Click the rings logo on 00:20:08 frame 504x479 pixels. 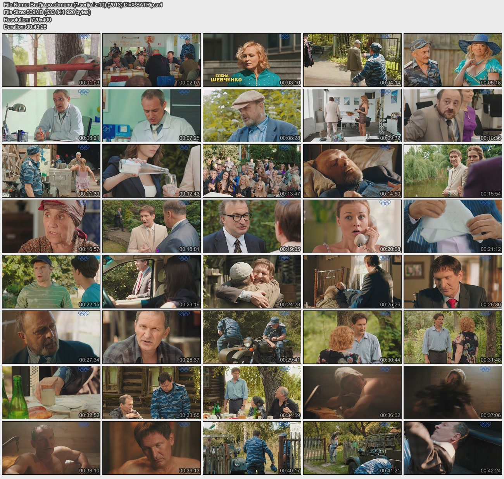(385, 203)
